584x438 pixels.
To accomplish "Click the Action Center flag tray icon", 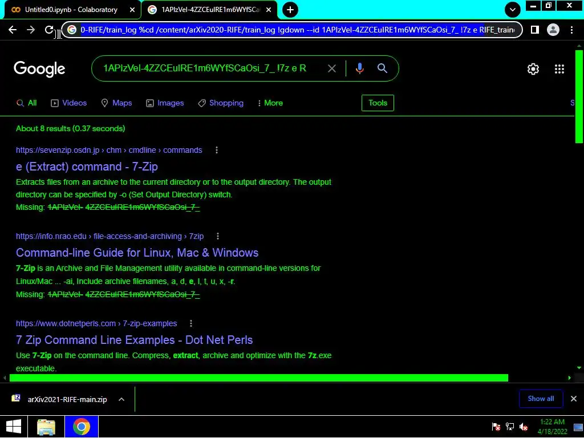I will coord(496,427).
